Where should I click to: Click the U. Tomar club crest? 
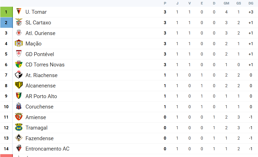click(19, 12)
